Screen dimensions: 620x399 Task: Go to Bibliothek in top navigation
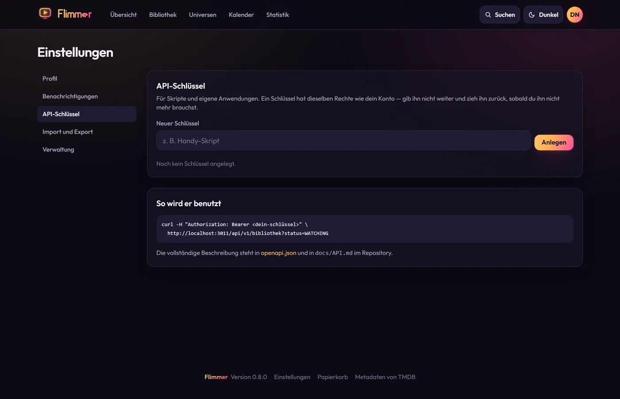tap(163, 15)
